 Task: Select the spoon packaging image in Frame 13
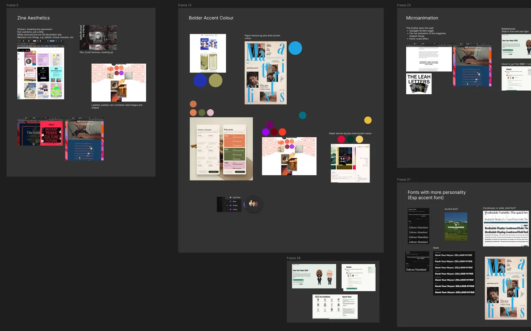(x=208, y=53)
